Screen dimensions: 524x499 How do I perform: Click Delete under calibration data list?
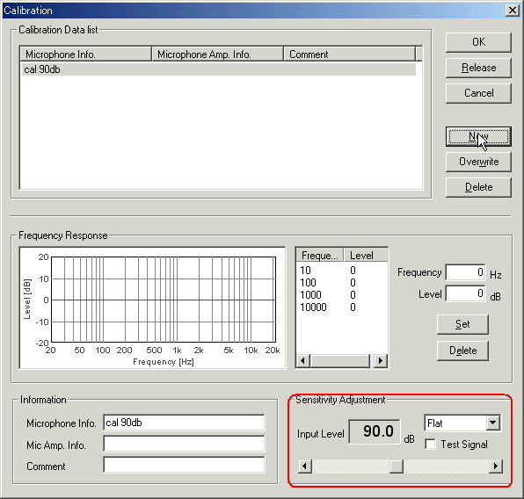point(478,187)
